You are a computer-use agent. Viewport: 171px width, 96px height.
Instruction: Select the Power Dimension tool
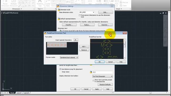[x=5, y=3]
